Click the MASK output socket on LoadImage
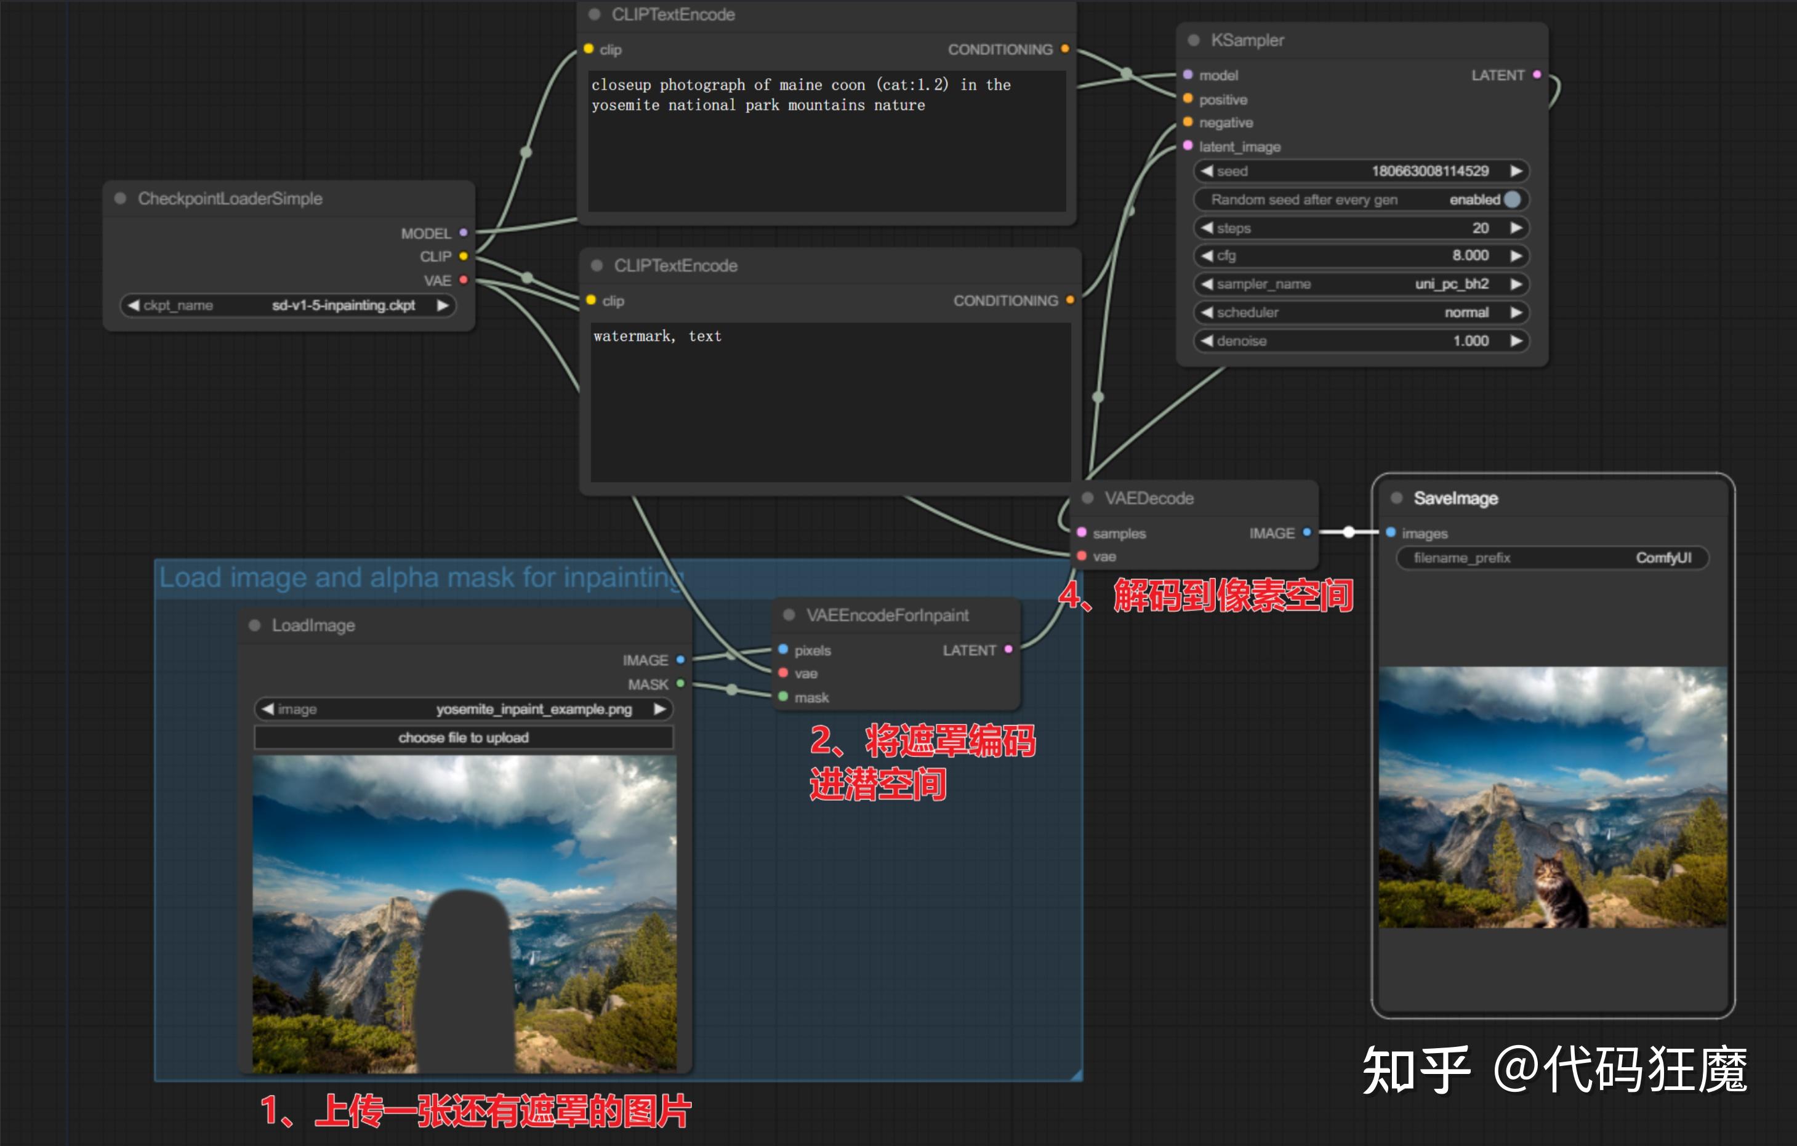 click(680, 683)
